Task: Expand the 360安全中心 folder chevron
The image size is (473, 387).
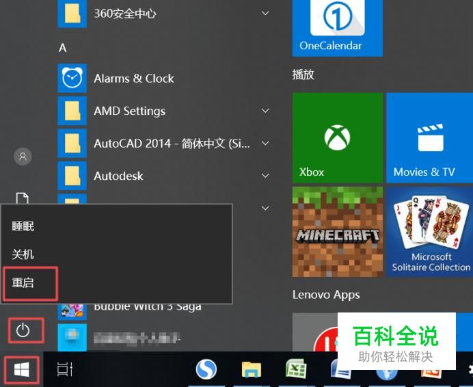Action: click(265, 13)
